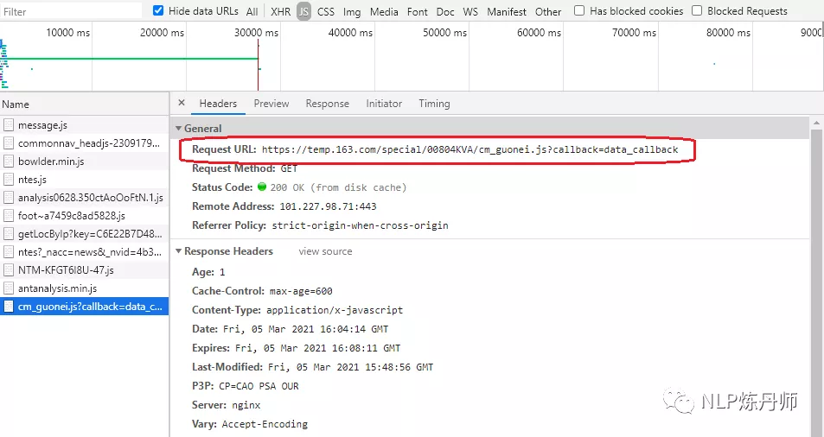Viewport: 824px width, 437px height.
Task: Click the 30000 ms timeline red marker
Action: (258, 65)
